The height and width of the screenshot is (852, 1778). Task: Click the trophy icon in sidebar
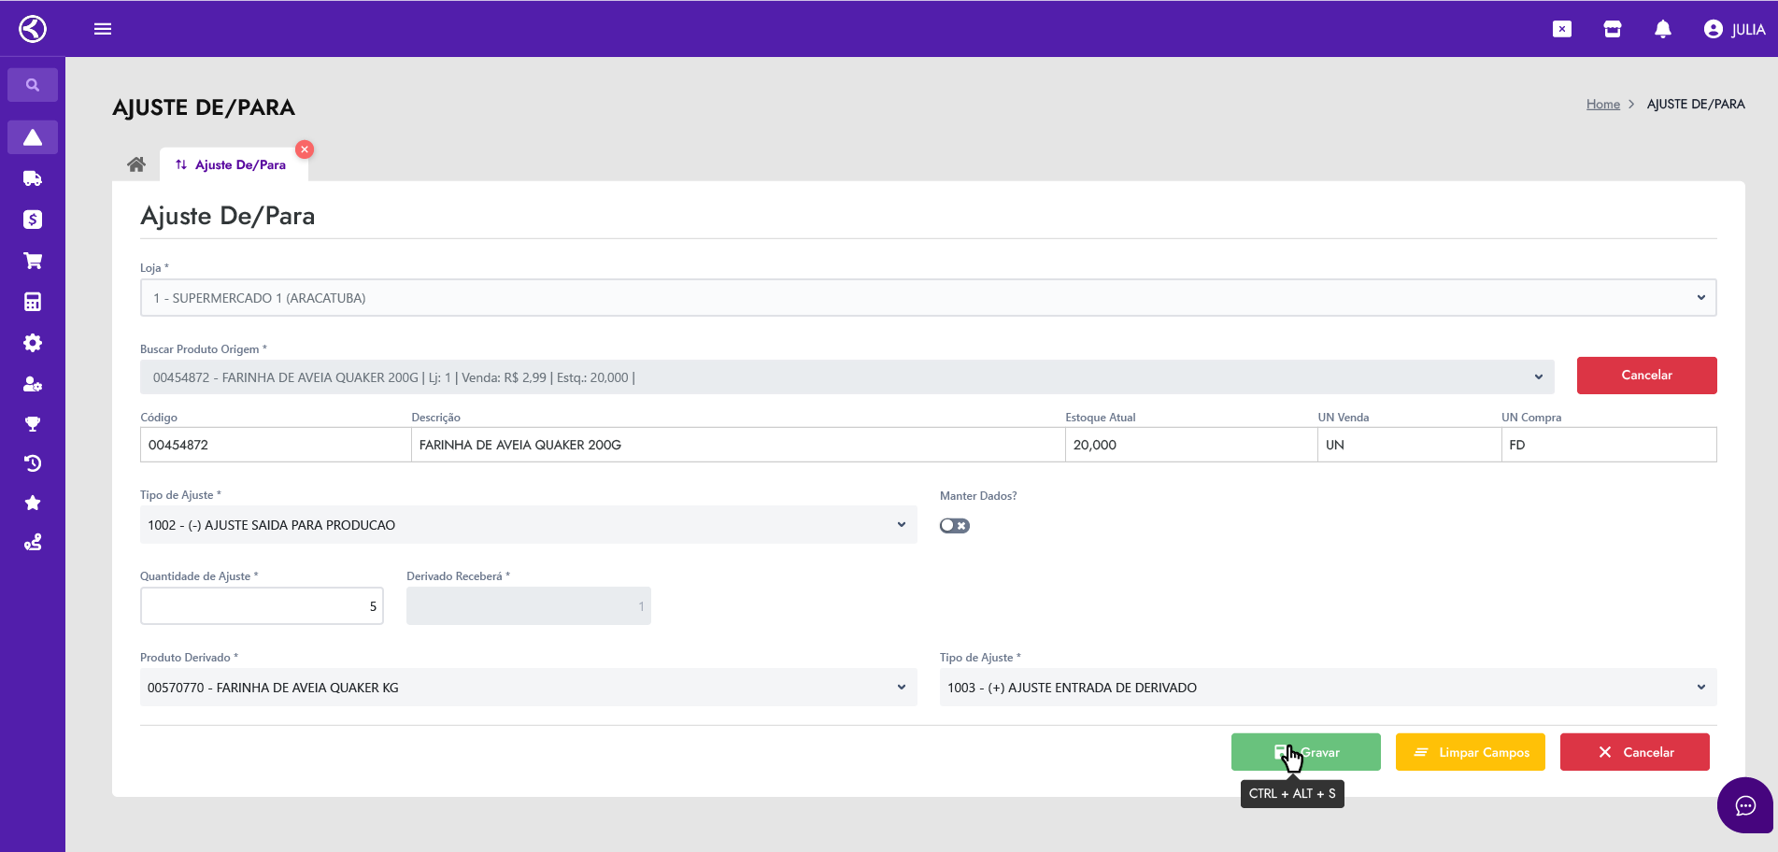click(33, 424)
